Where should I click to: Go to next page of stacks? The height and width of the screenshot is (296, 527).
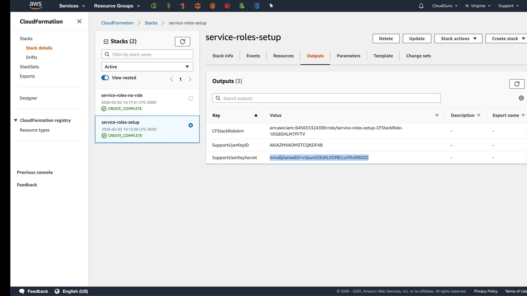click(x=190, y=79)
